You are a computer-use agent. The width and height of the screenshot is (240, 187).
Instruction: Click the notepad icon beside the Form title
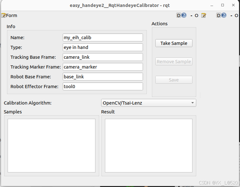[3, 15]
